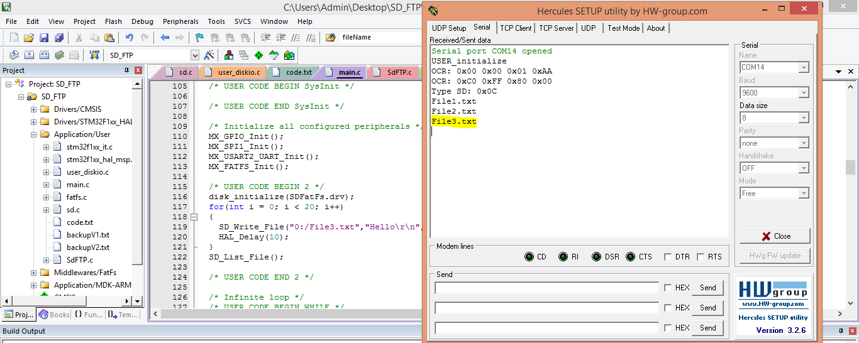Click the Close serial port button
This screenshot has height=343, width=859.
coord(775,236)
